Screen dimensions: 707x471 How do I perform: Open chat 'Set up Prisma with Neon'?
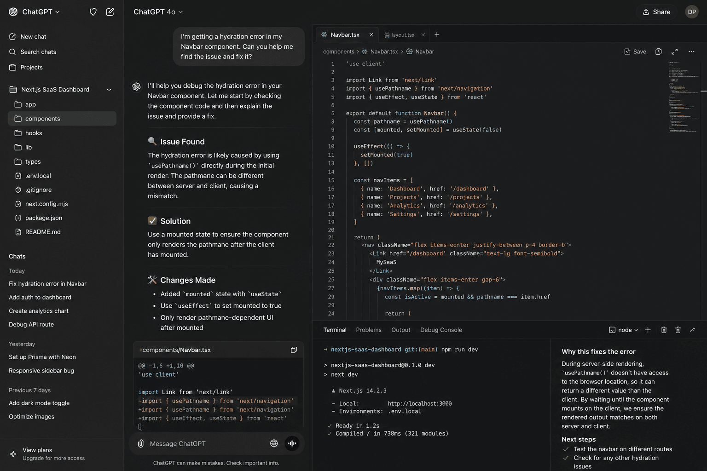pos(42,357)
